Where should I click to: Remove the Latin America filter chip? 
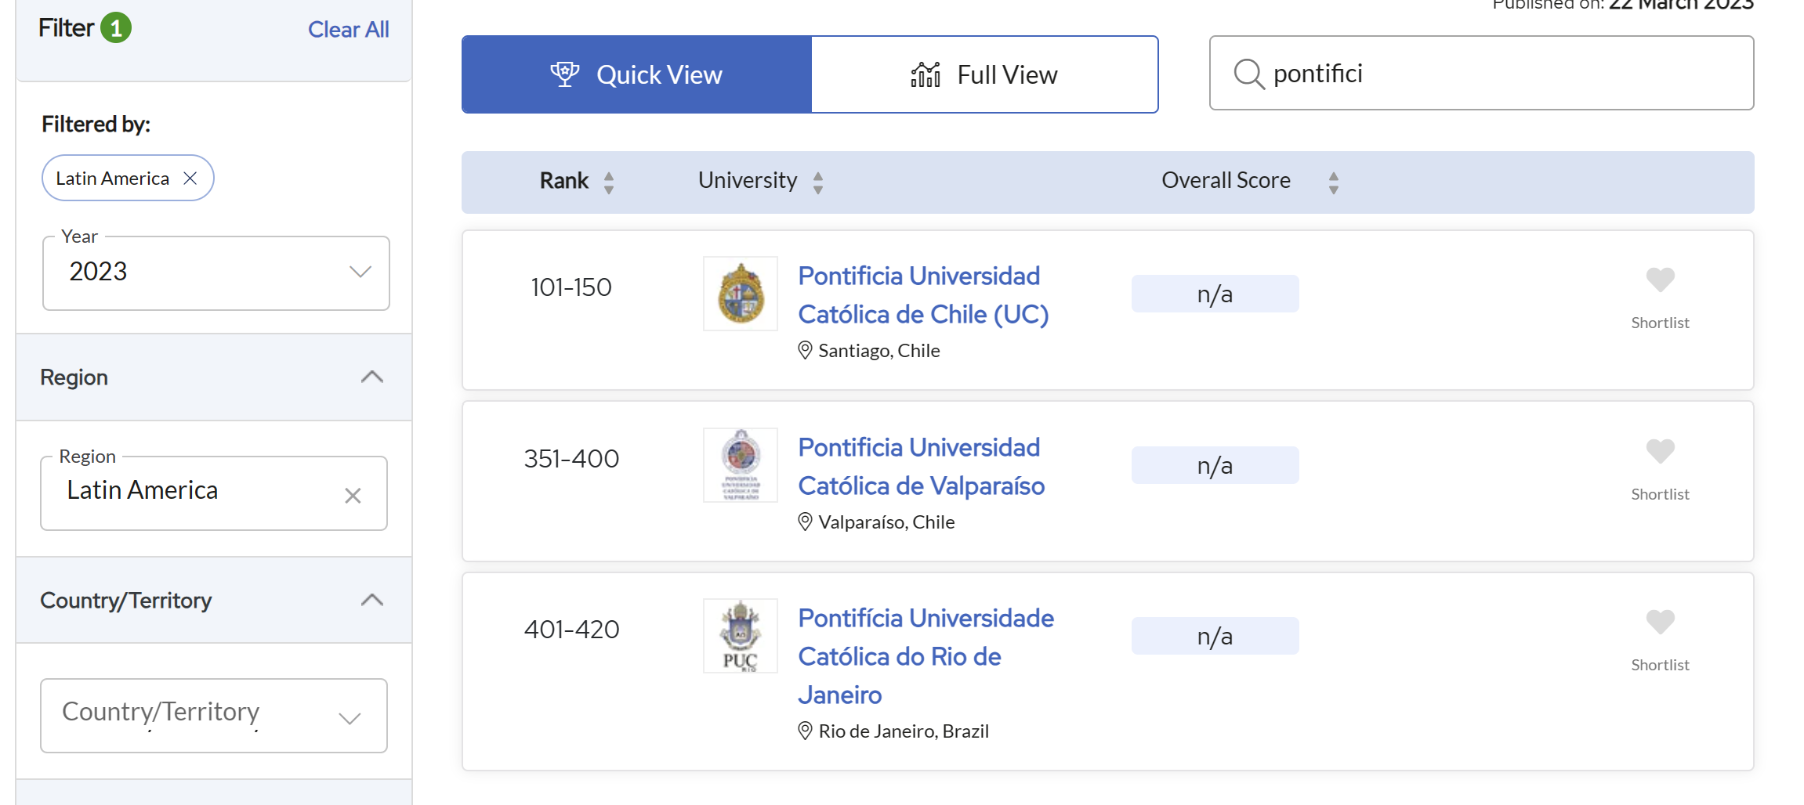[190, 179]
